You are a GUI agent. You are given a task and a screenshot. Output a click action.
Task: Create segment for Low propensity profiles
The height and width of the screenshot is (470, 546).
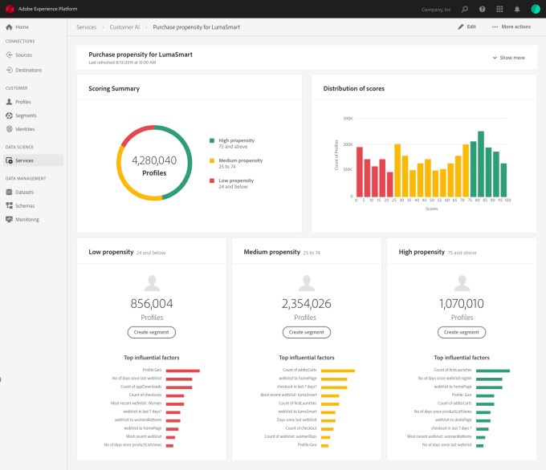(151, 332)
